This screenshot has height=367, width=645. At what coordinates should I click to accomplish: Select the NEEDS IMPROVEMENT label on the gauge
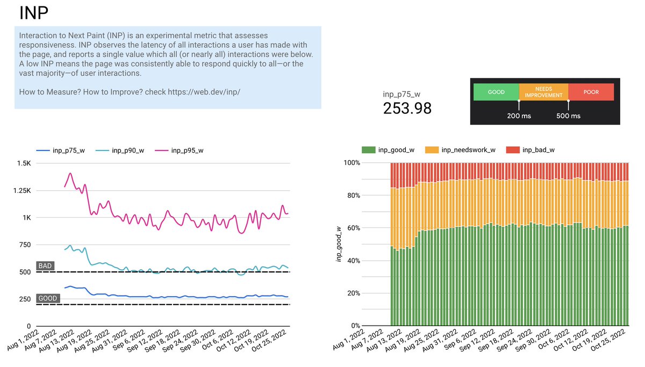click(543, 92)
